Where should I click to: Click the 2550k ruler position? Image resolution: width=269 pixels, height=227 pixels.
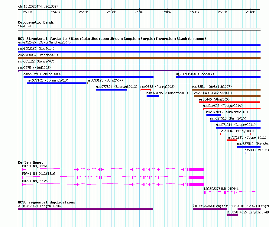[x=83, y=12]
